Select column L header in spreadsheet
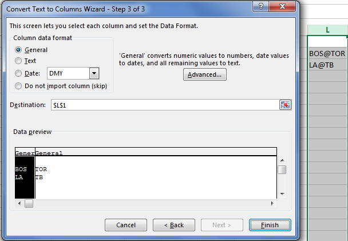Viewport: 348px width, 241px height. (x=327, y=30)
